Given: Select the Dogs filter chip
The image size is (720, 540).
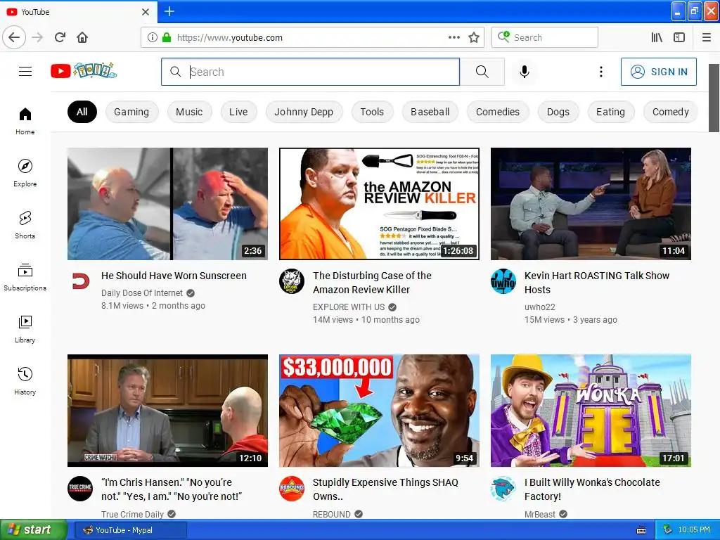Looking at the screenshot, I should [x=558, y=112].
